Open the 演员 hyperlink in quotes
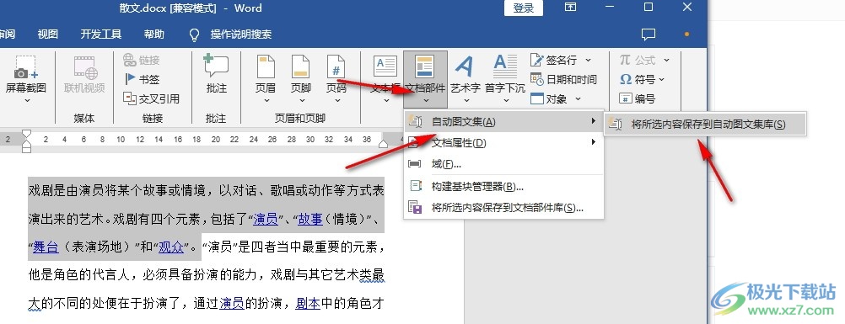 click(x=266, y=219)
